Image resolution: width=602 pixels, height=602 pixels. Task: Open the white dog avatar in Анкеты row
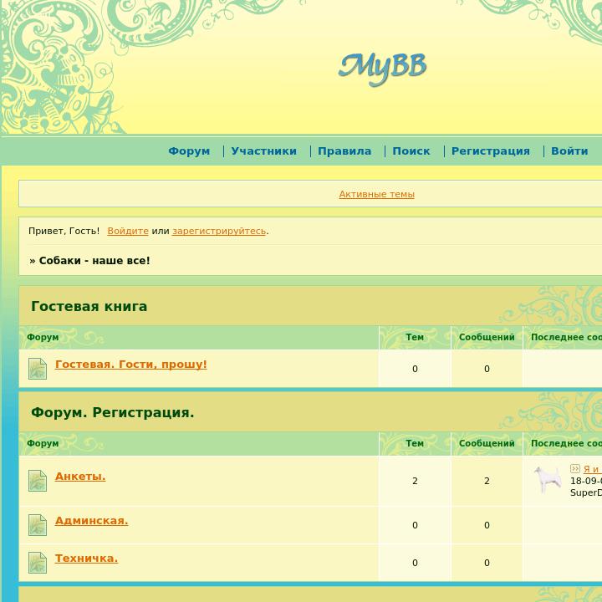coord(548,480)
